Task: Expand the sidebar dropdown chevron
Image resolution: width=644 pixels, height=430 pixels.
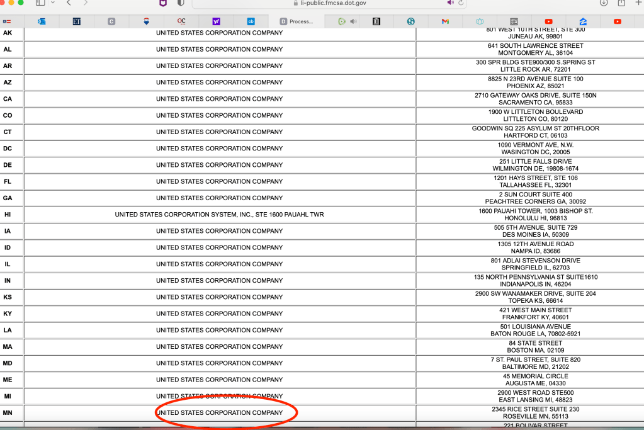Action: click(52, 3)
